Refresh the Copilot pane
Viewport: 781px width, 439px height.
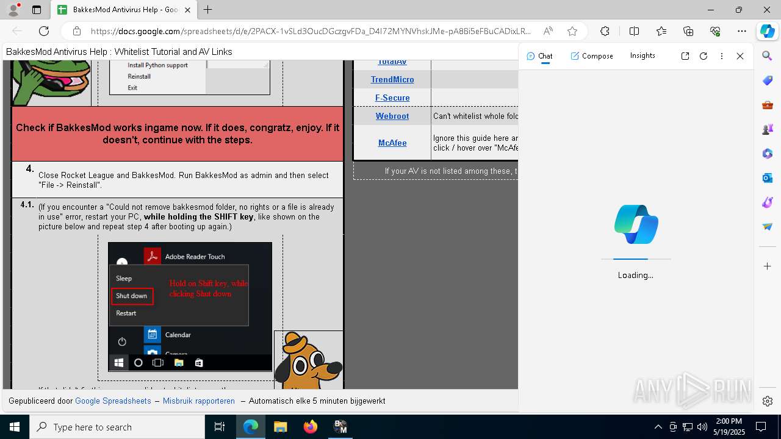(x=704, y=56)
